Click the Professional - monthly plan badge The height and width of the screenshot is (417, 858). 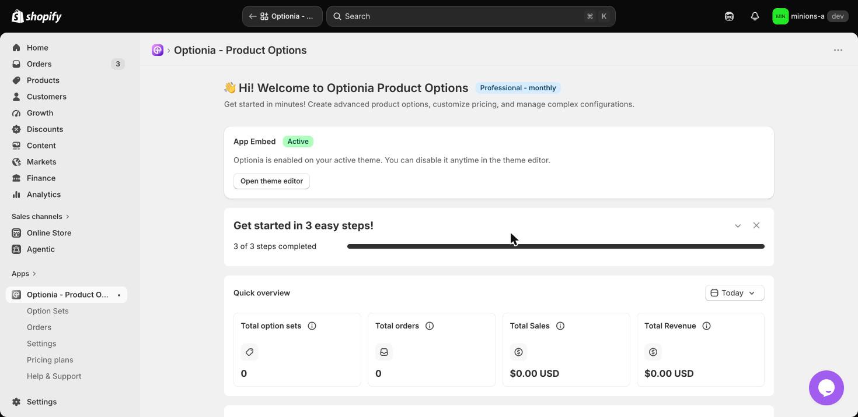point(518,88)
